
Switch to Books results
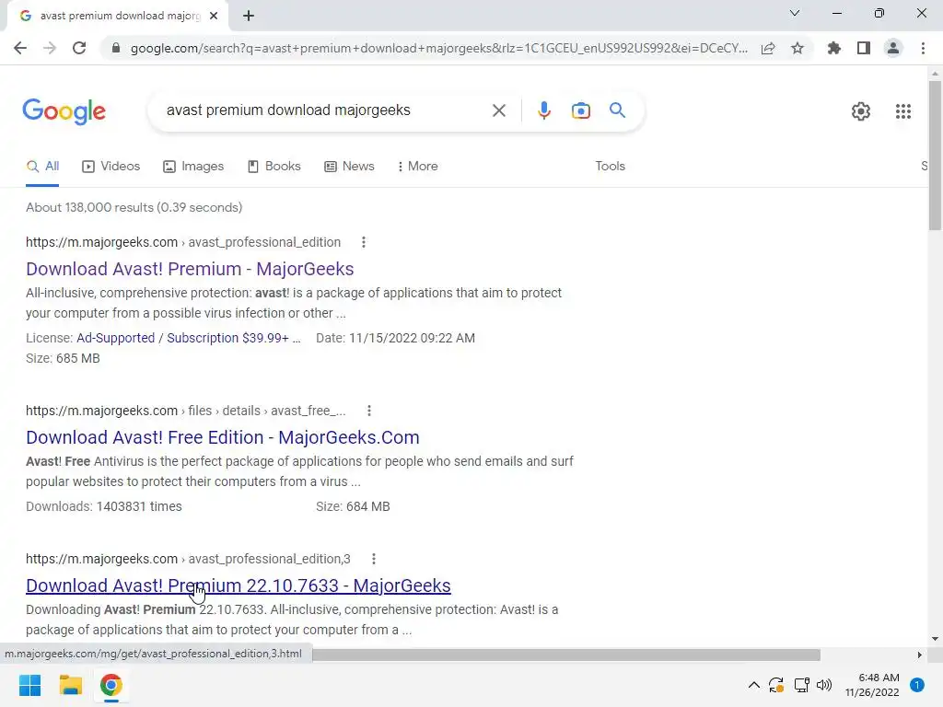click(x=274, y=167)
